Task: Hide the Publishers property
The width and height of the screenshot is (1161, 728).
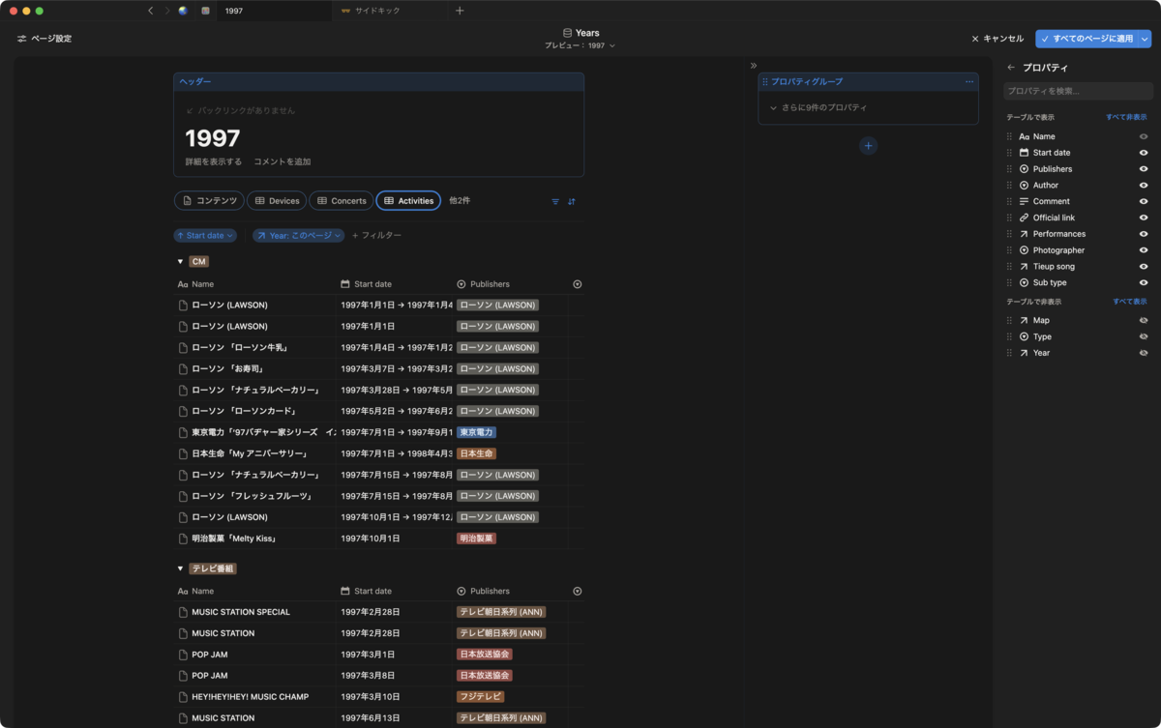Action: coord(1144,169)
